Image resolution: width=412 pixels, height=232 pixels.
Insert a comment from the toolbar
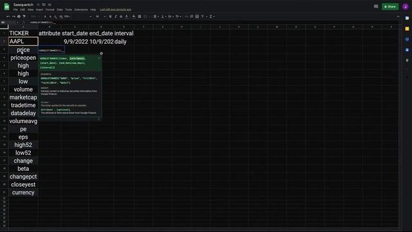tap(192, 16)
